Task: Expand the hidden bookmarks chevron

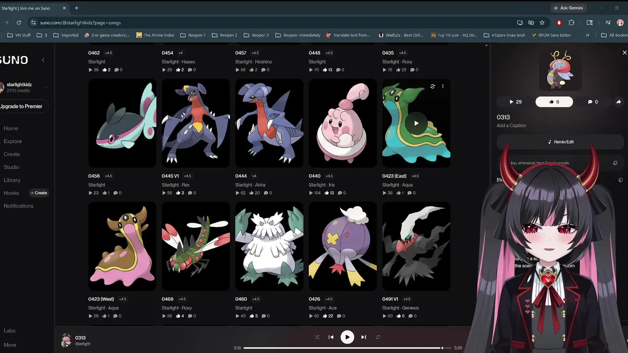Action: click(x=588, y=35)
